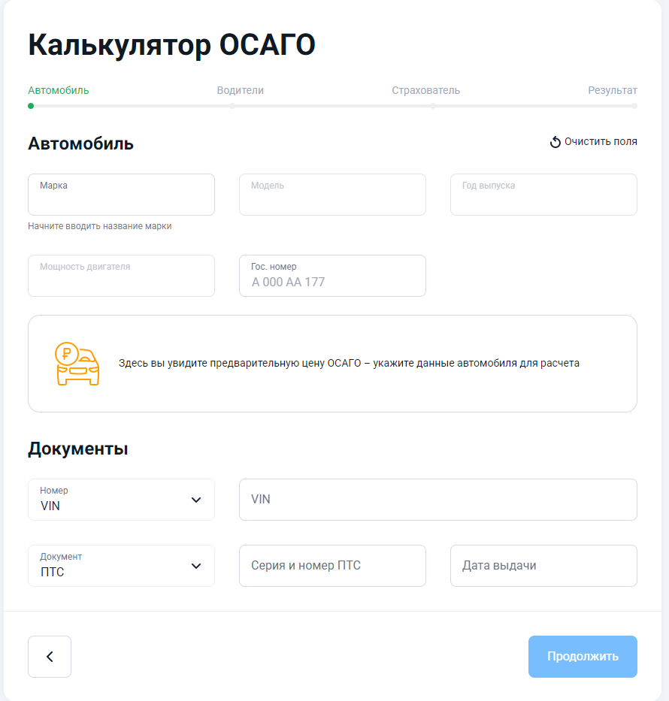Select the Мощность двигателя field

(x=121, y=276)
